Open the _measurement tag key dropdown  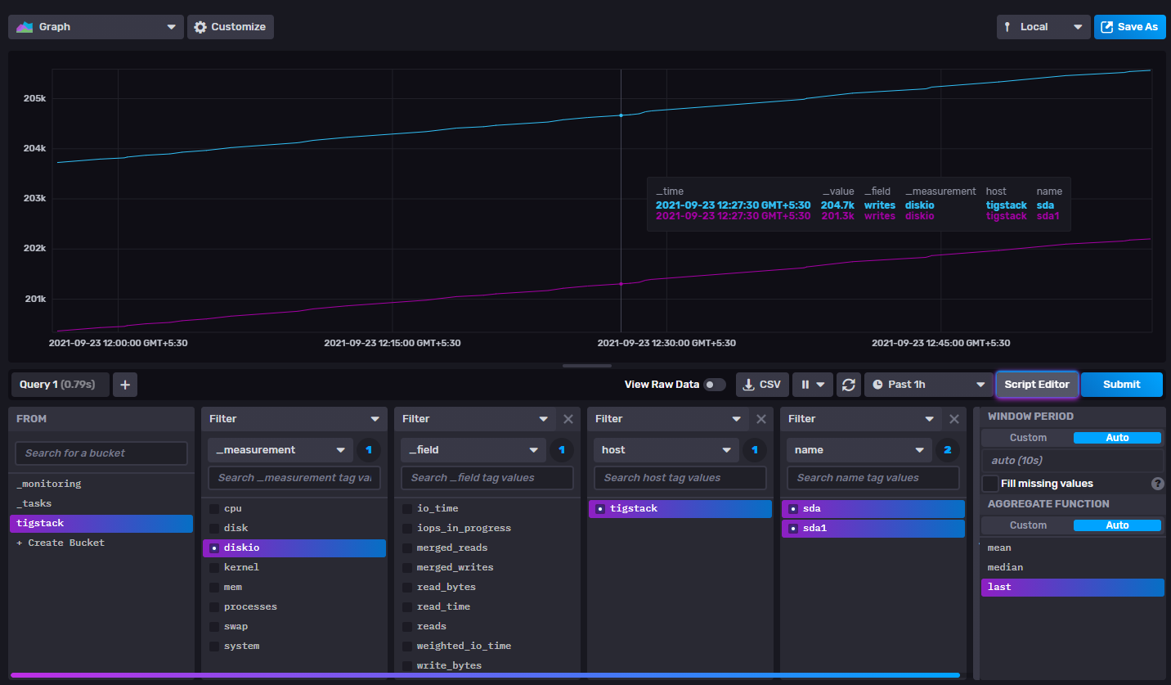[x=279, y=449]
